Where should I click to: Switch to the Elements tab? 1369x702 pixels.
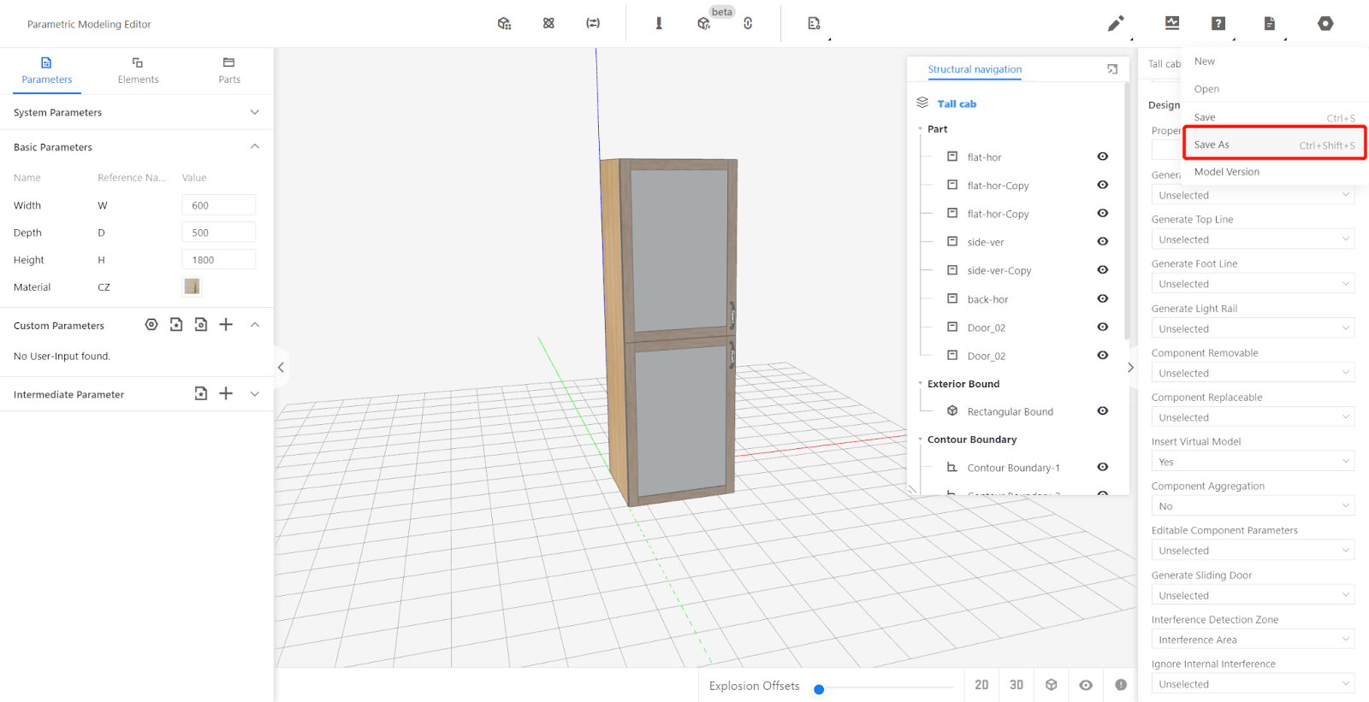coord(138,70)
